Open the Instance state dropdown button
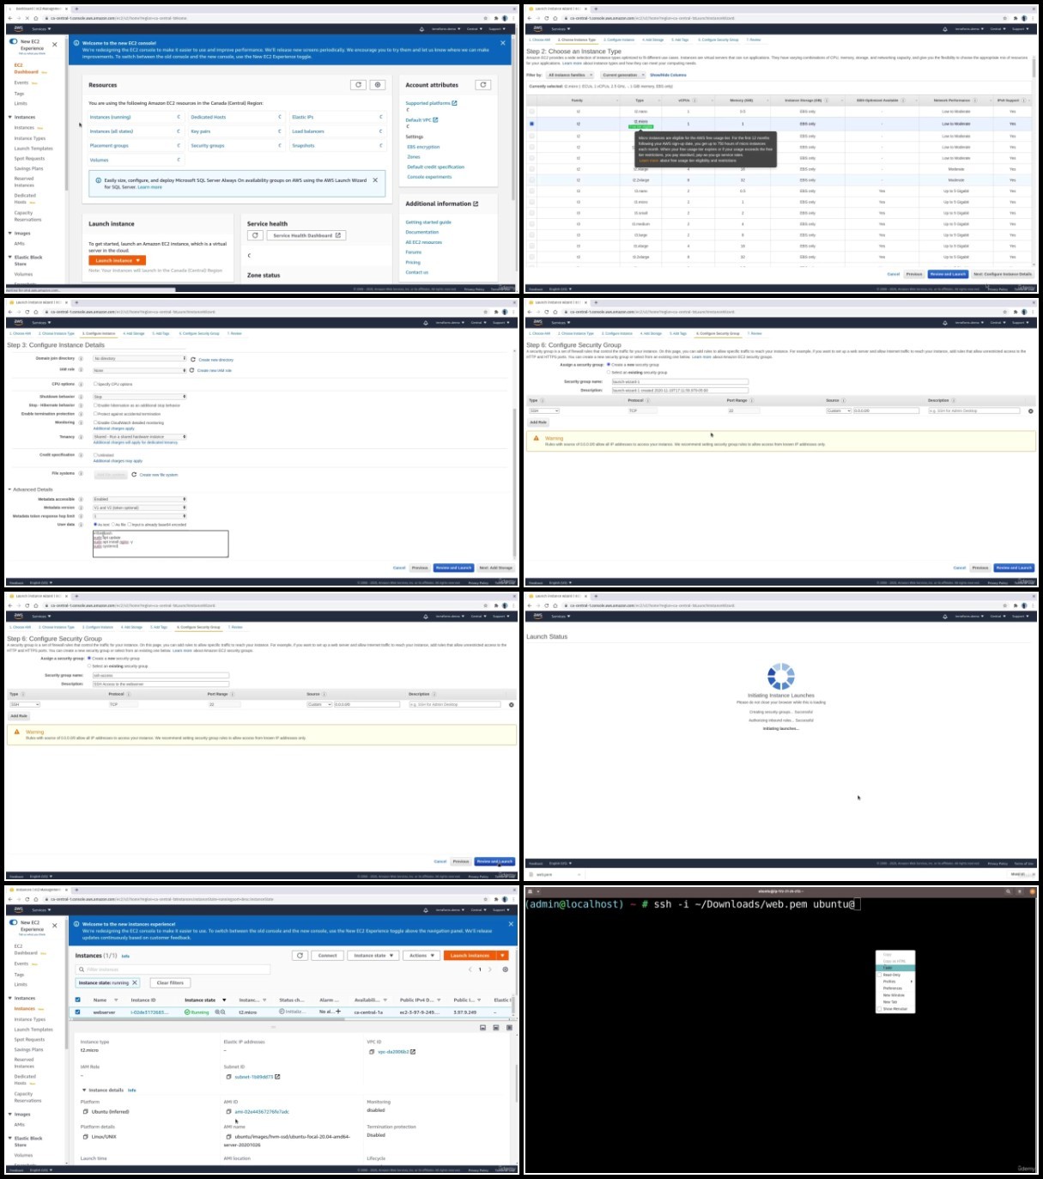The height and width of the screenshot is (1179, 1043). pos(373,955)
